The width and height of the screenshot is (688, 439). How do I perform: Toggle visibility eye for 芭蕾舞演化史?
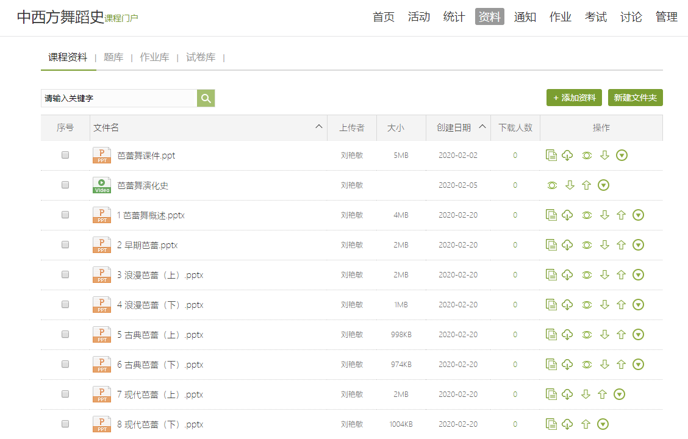[x=552, y=185]
